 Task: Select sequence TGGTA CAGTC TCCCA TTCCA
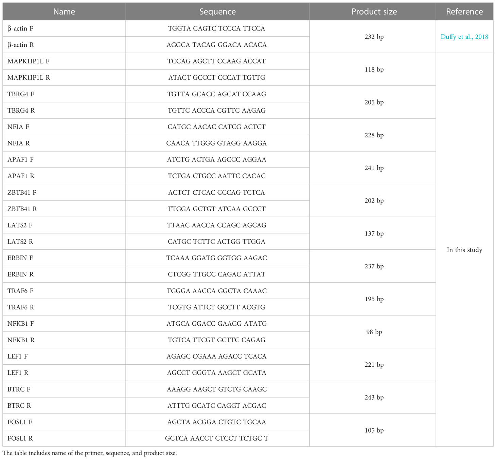(x=217, y=28)
